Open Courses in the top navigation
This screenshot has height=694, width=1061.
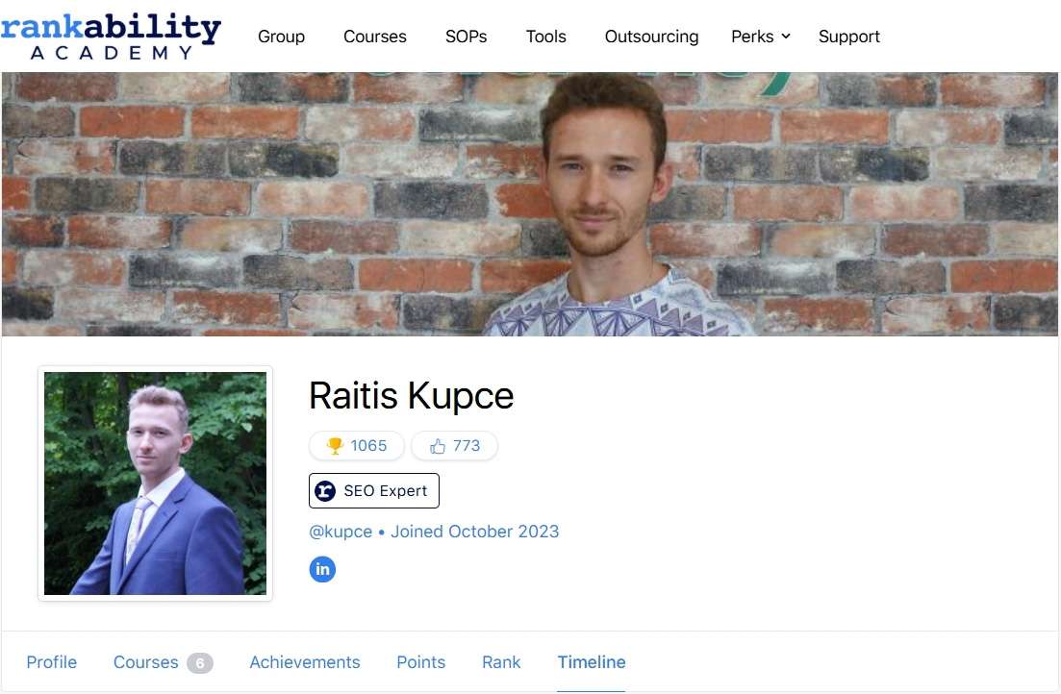point(375,37)
